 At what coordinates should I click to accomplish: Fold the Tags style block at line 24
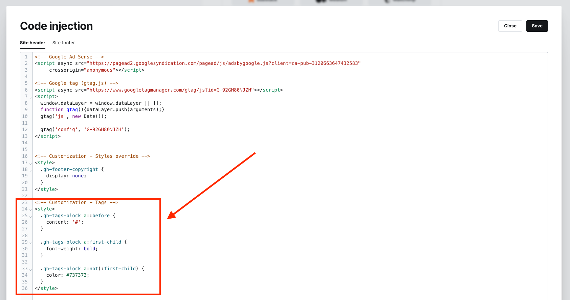[30, 209]
